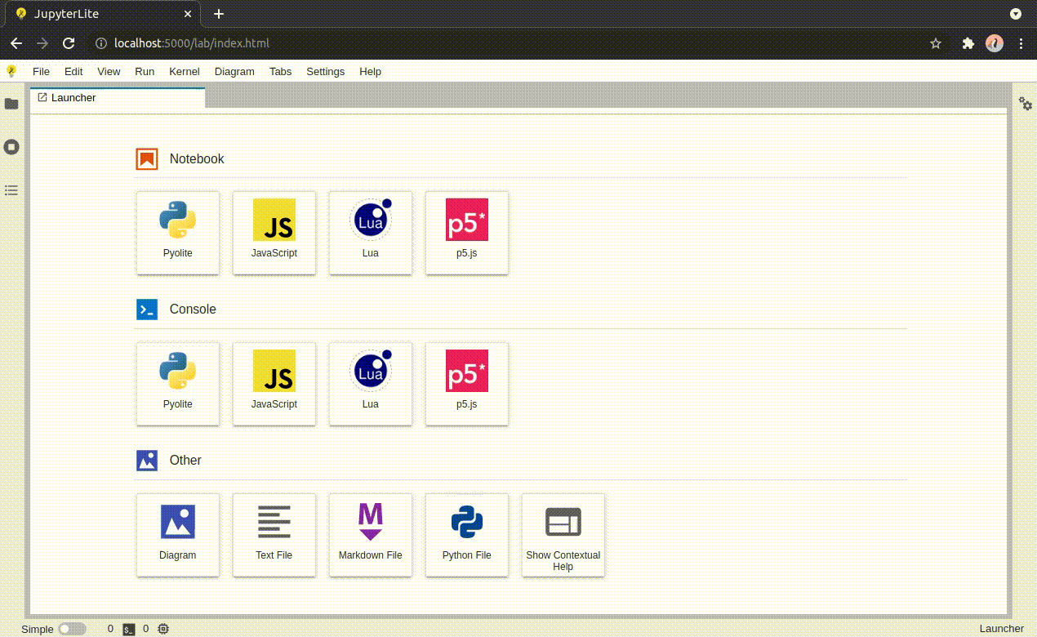Viewport: 1037px width, 637px height.
Task: Bookmark this page with the star icon
Action: tap(936, 43)
